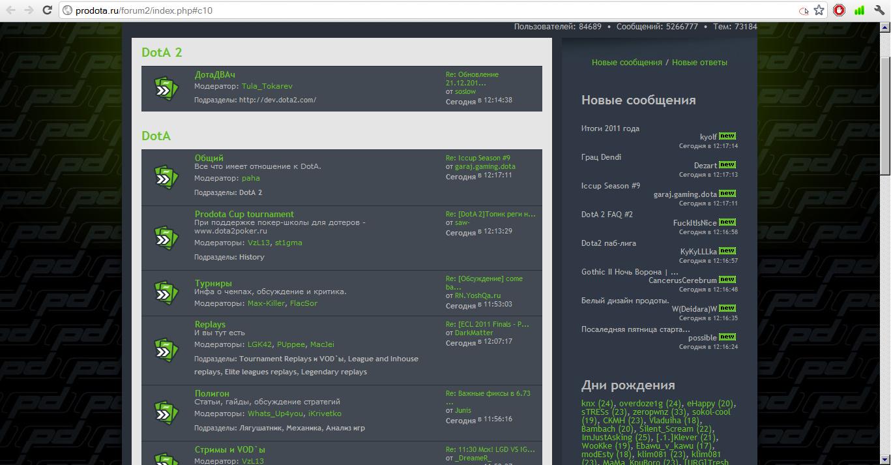Click the forum icon next to Replays
Viewport: 891px width, 465px height.
(166, 350)
